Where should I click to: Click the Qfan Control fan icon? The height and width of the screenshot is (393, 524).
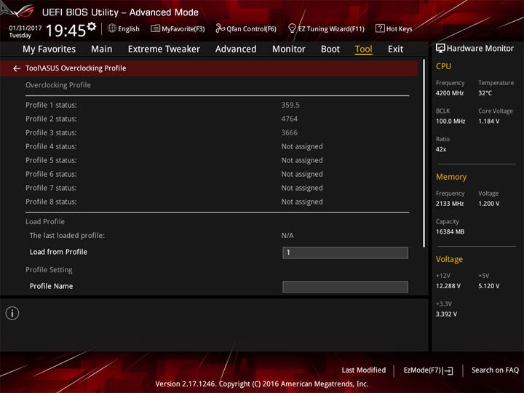(220, 28)
